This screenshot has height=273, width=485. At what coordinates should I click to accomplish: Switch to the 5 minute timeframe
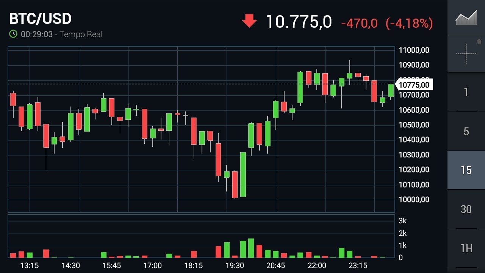(x=466, y=132)
